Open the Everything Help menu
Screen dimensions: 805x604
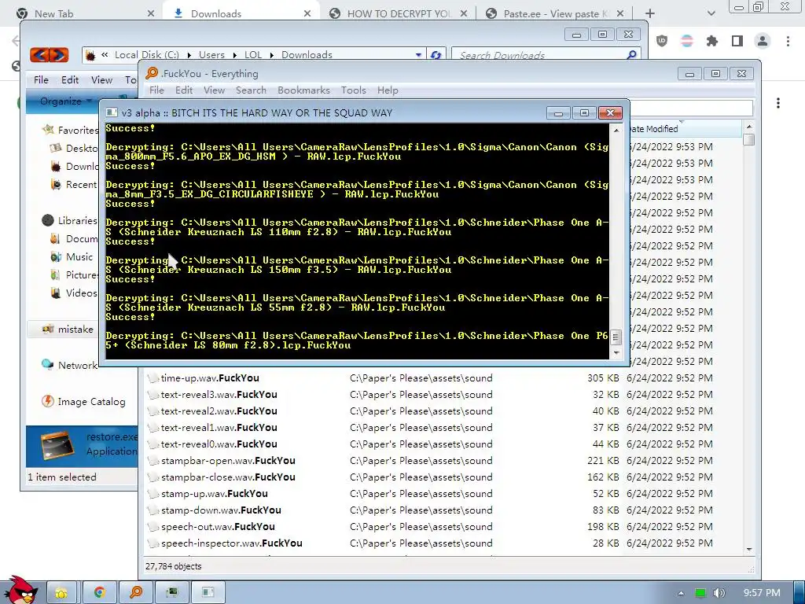point(388,90)
